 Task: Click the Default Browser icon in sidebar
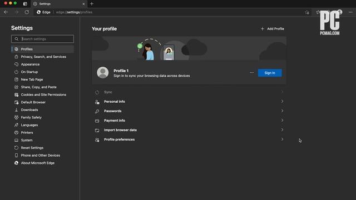point(16,102)
